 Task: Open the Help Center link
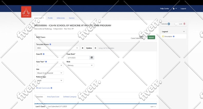click(164, 9)
